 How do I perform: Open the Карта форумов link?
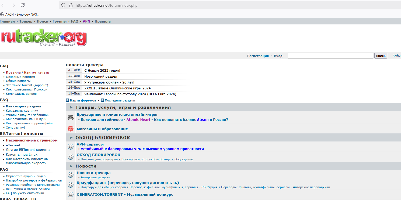point(83,100)
